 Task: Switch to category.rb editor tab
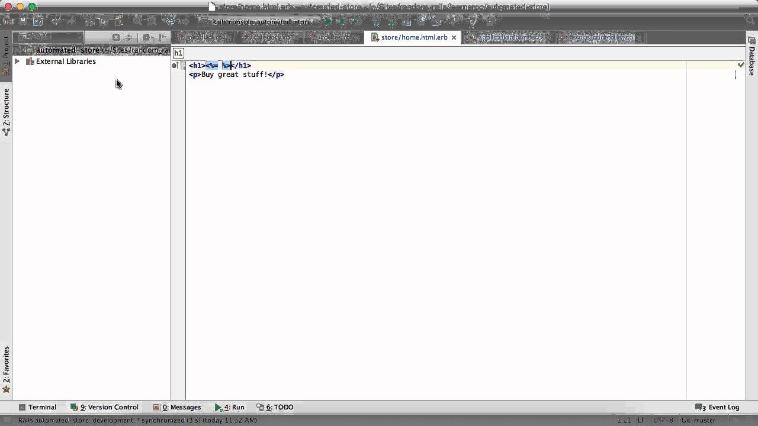(x=271, y=37)
